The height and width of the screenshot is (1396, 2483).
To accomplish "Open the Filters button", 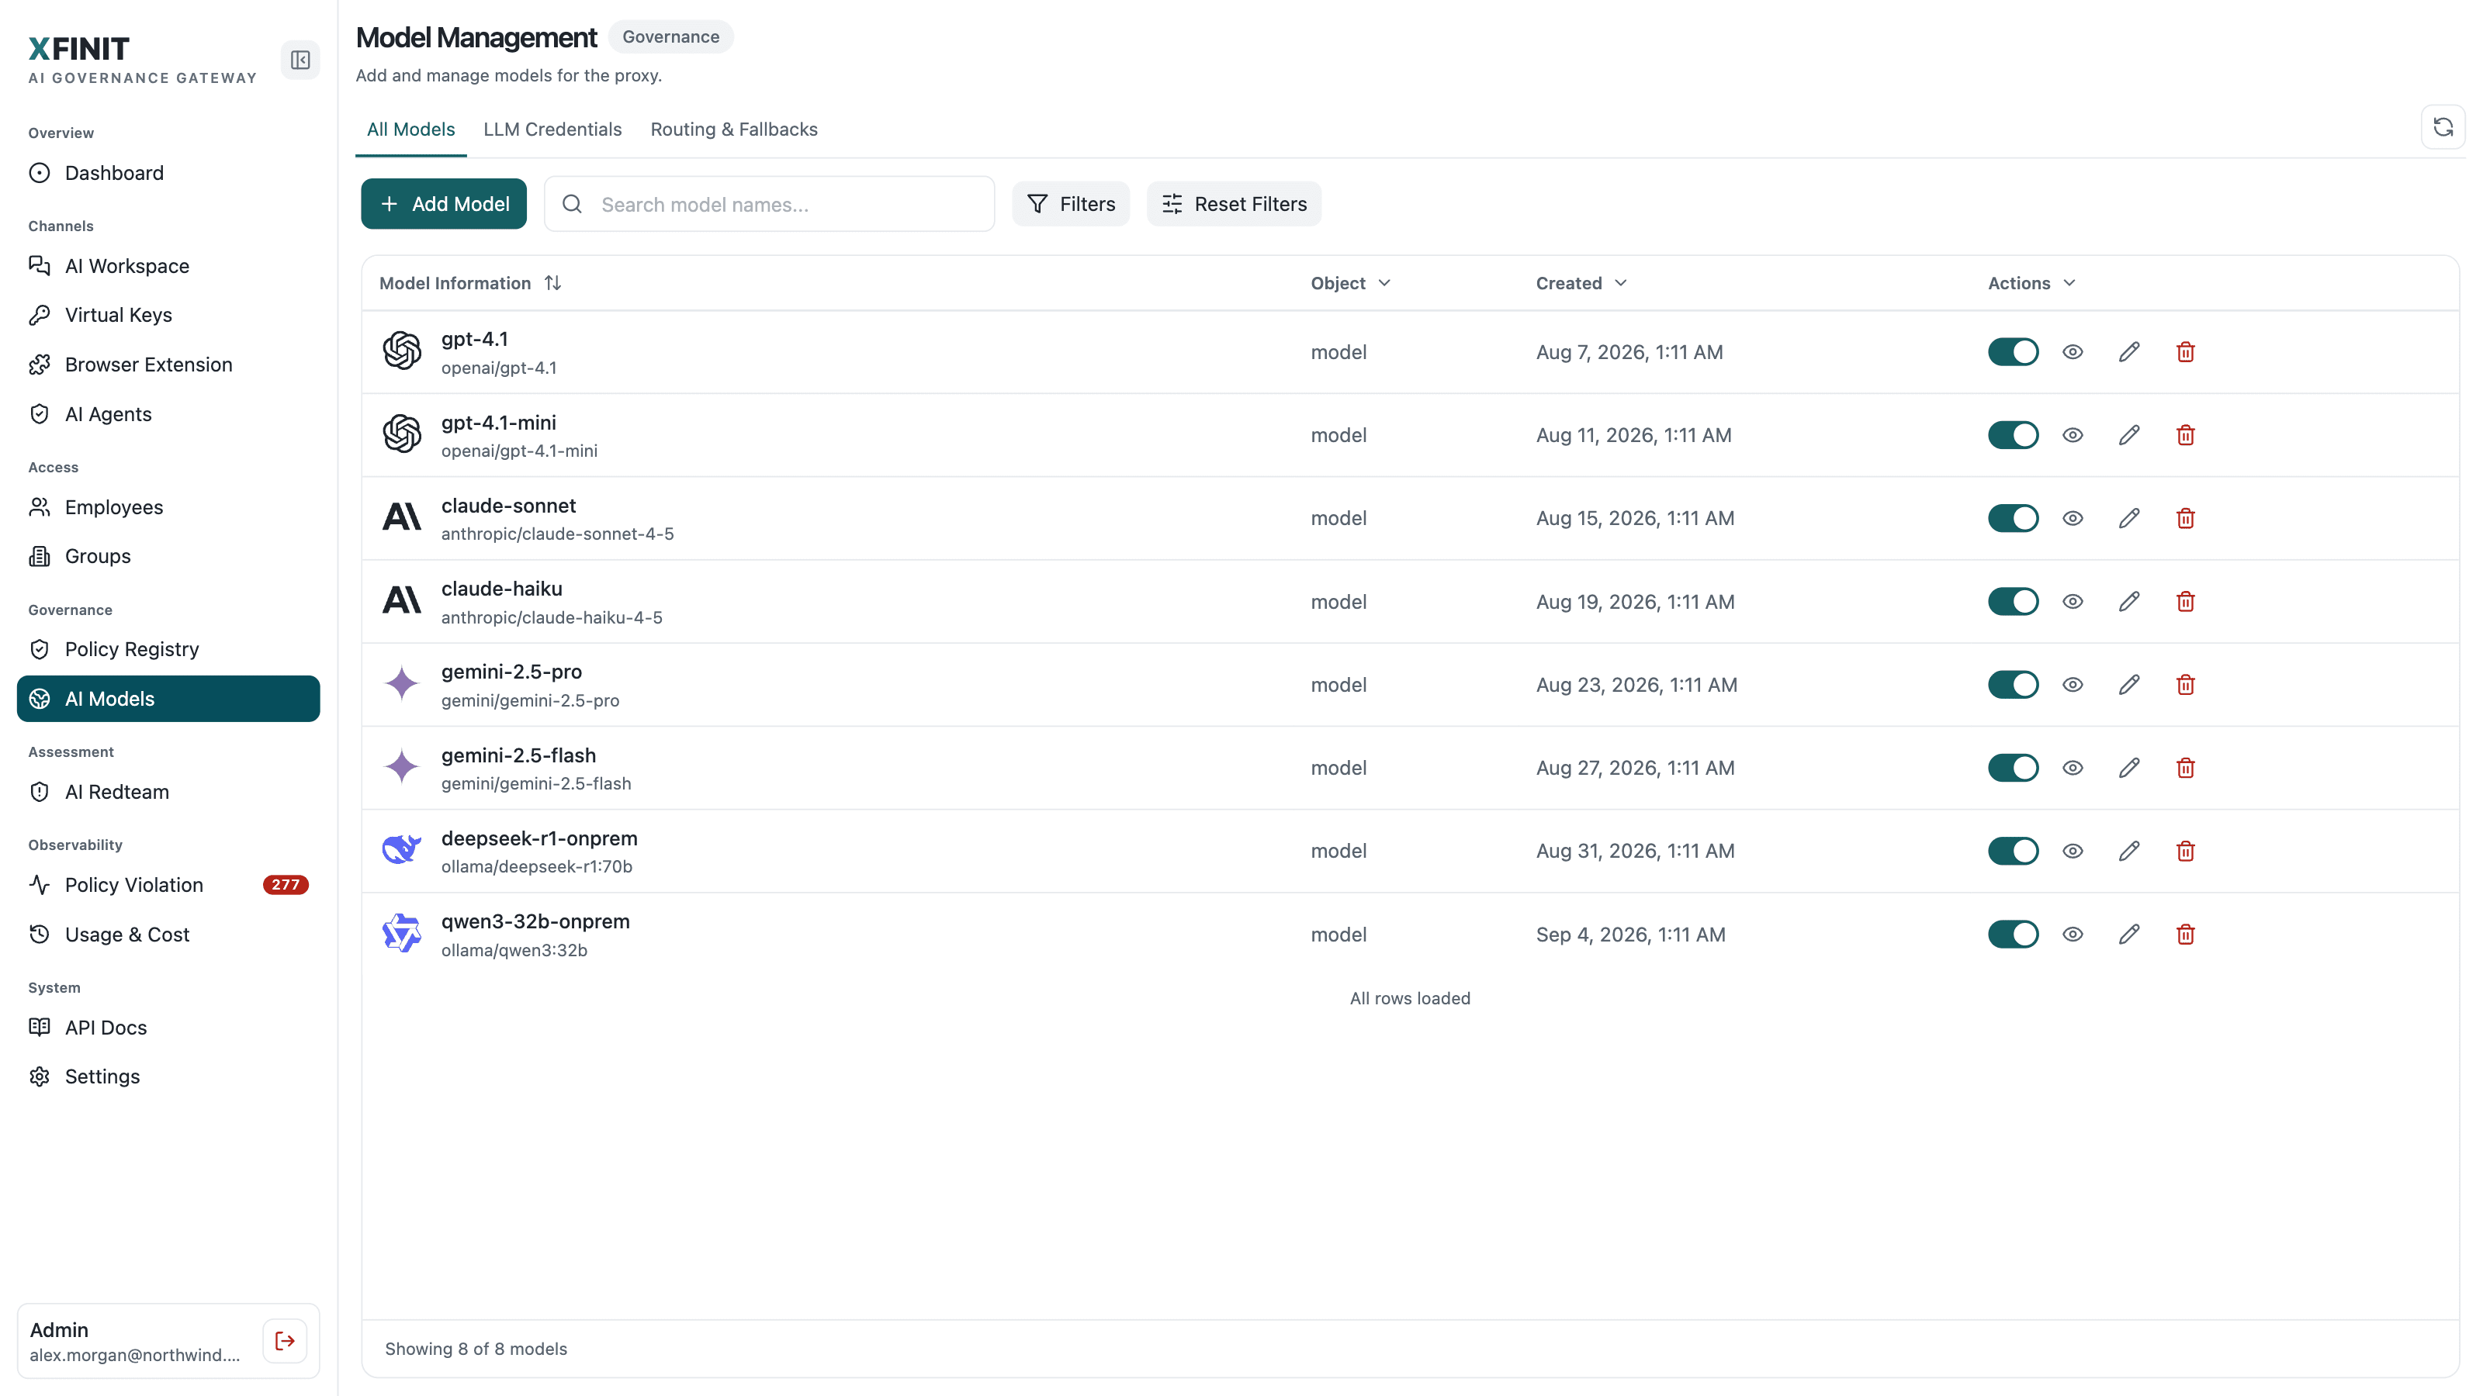I will pos(1070,204).
